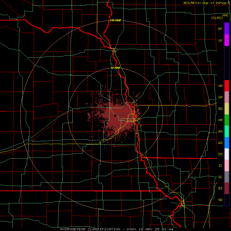Viewport: 231px width, 231px height.
Task: Click the 50 NMI range ring label
Action: 115,68
